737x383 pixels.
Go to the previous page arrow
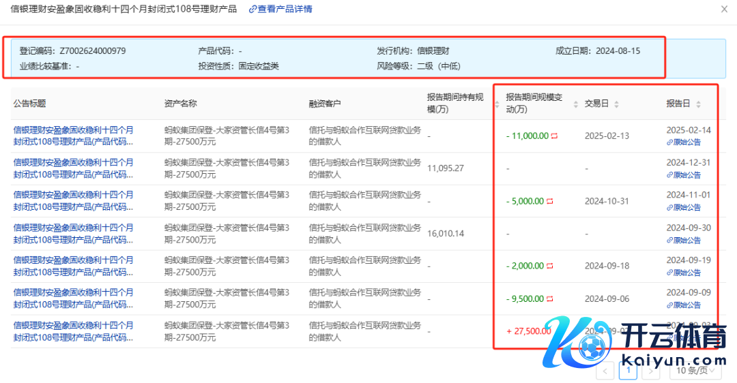(605, 371)
